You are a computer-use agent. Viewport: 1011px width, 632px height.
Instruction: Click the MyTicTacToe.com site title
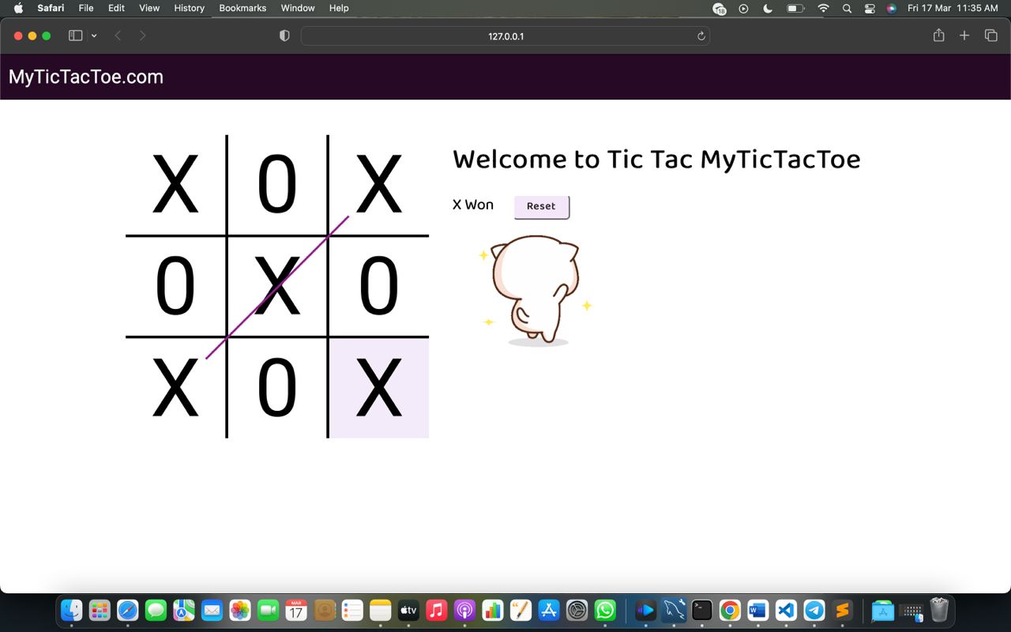(x=85, y=77)
